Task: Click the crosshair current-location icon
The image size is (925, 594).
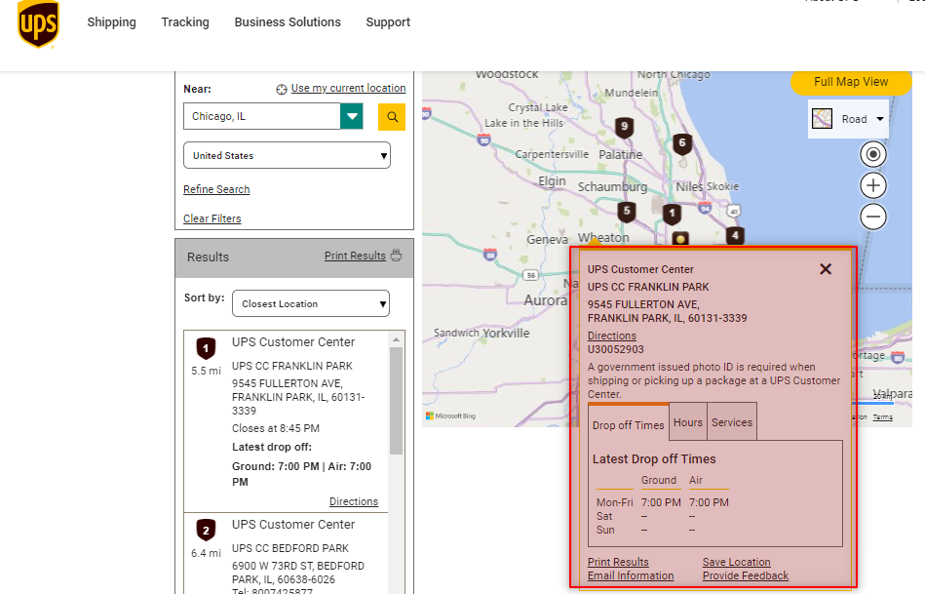Action: point(282,89)
